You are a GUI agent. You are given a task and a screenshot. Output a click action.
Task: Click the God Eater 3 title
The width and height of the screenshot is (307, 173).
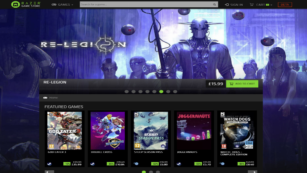click(x=57, y=152)
